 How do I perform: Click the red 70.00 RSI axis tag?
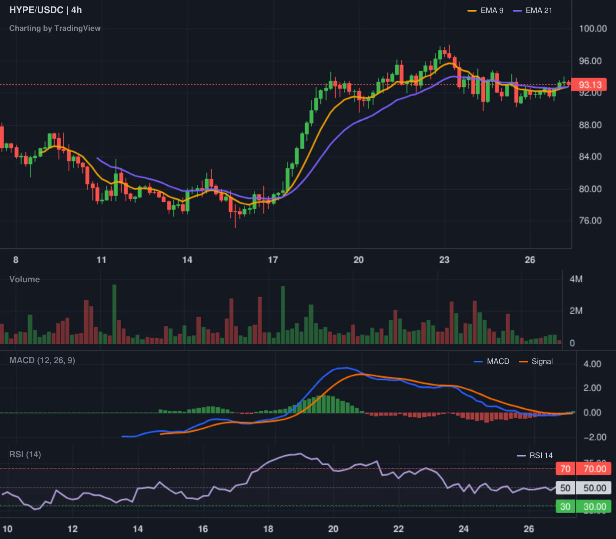tap(594, 469)
